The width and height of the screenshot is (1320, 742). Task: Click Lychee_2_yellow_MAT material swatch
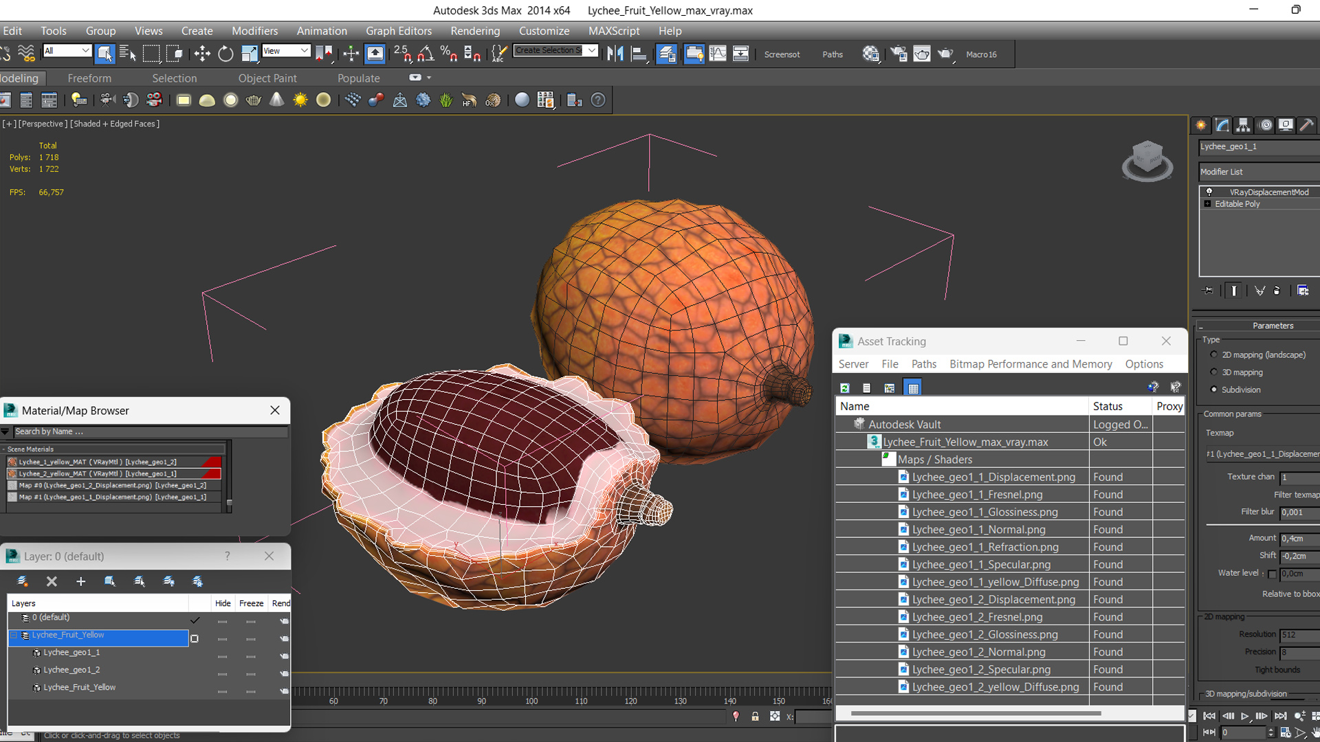coord(12,473)
